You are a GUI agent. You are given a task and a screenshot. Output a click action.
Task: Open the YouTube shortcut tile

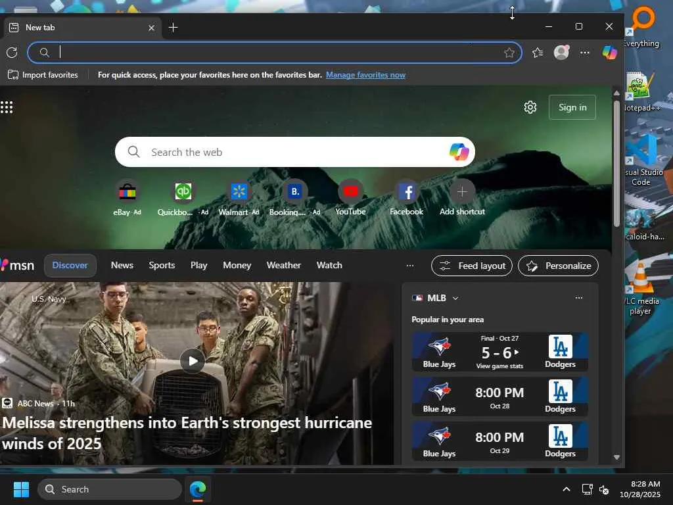[350, 197]
